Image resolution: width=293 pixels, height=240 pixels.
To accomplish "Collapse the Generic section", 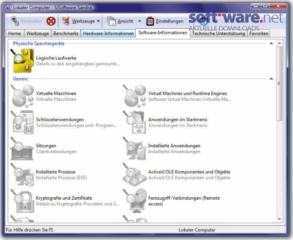I will click(271, 79).
